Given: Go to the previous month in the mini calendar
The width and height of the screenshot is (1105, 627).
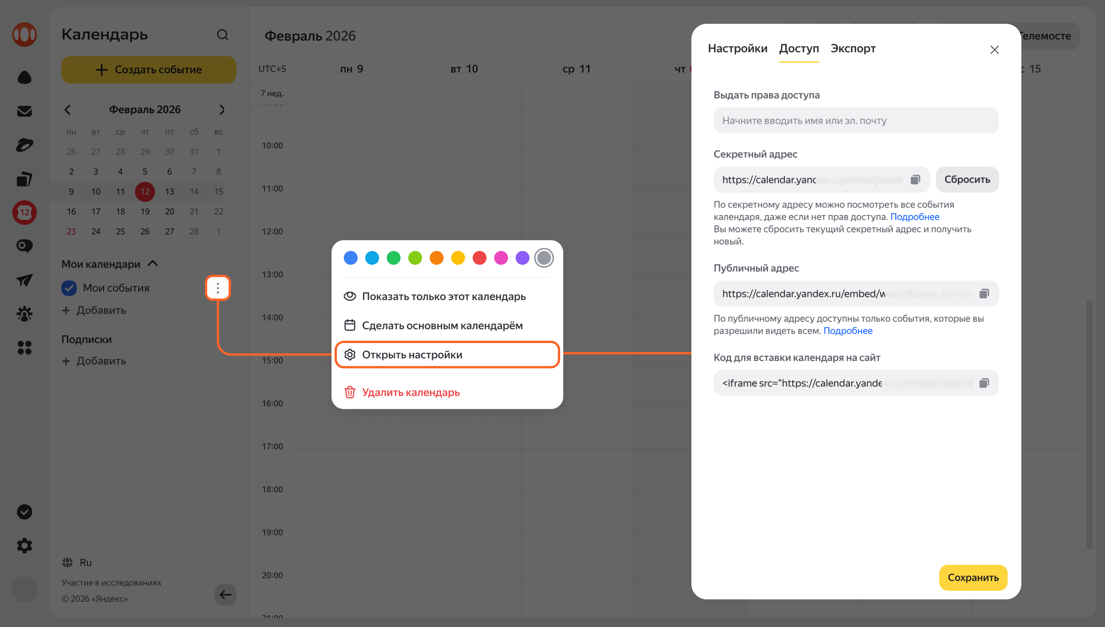Looking at the screenshot, I should pyautogui.click(x=68, y=110).
